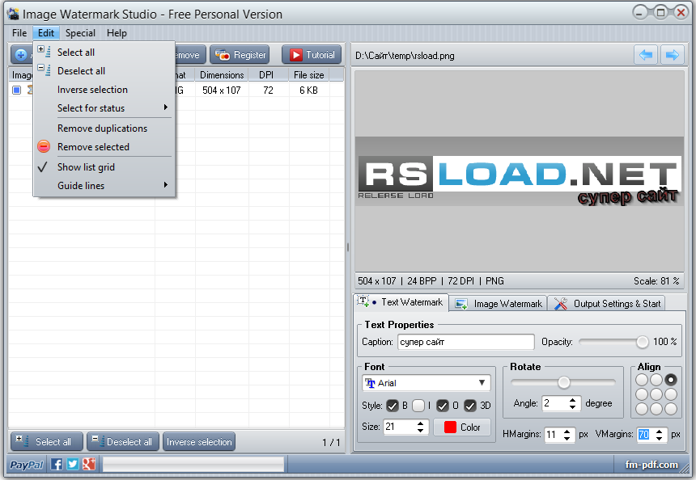Select top-right alignment radio

point(671,380)
